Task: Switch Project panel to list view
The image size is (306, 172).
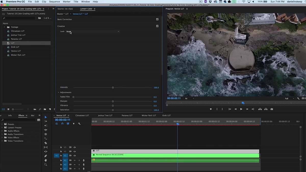Action: pos(4,109)
